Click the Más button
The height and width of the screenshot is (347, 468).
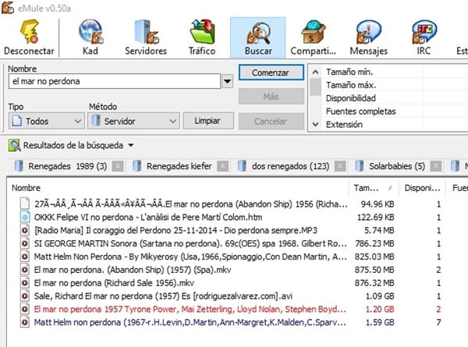pyautogui.click(x=271, y=97)
